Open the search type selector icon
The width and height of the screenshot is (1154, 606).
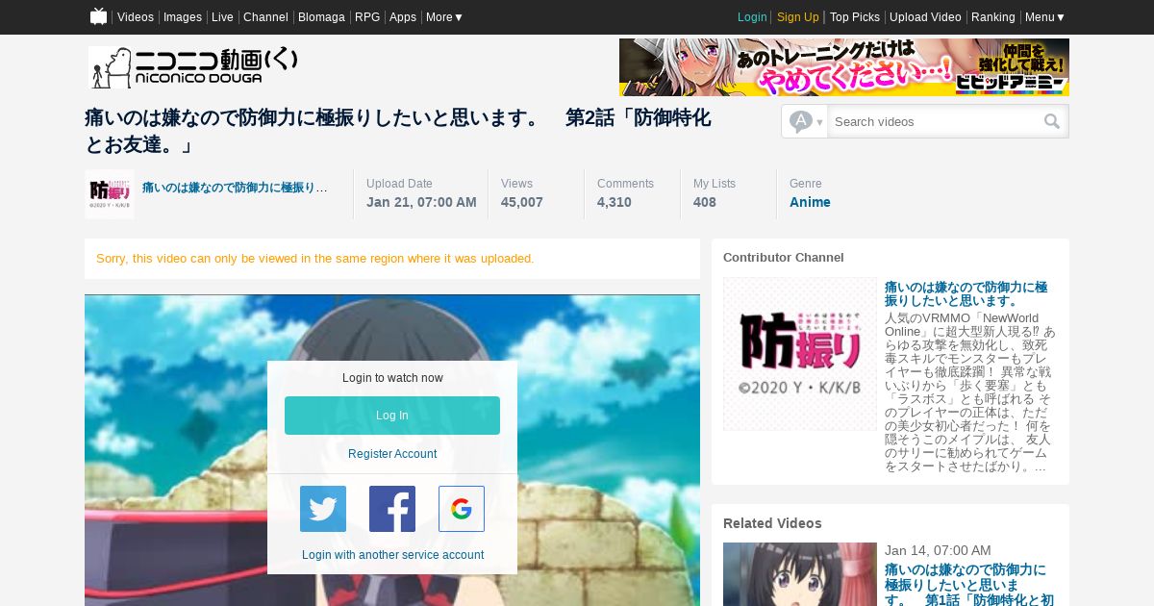pos(805,121)
